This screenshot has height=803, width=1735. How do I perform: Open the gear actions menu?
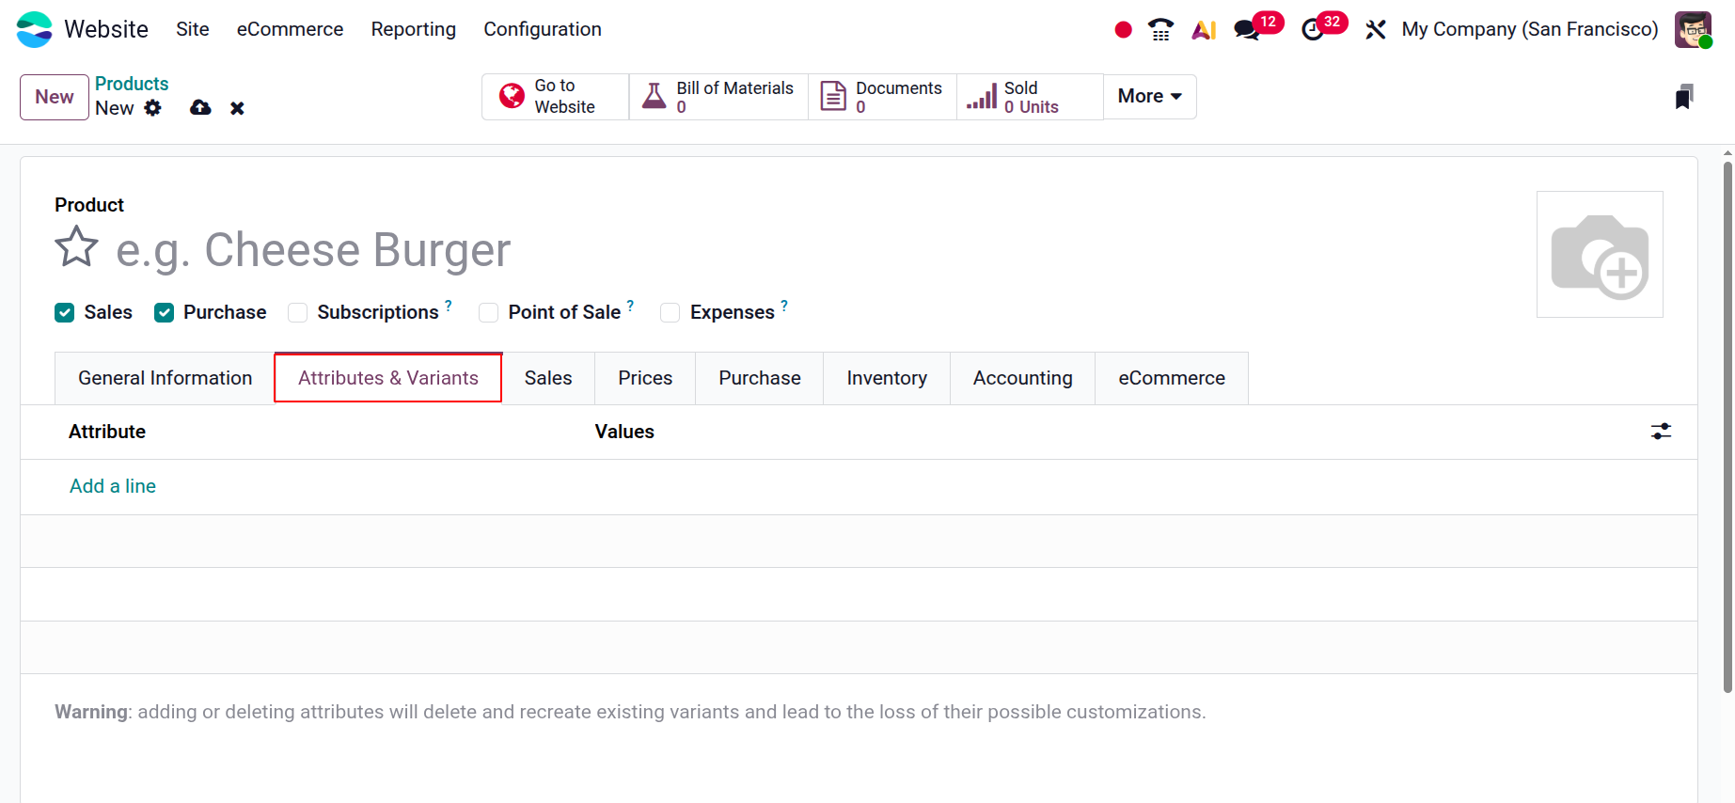pos(153,108)
